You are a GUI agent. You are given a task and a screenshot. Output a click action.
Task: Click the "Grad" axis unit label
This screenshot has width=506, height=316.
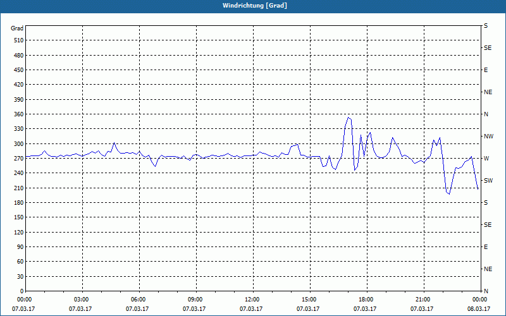pyautogui.click(x=17, y=28)
